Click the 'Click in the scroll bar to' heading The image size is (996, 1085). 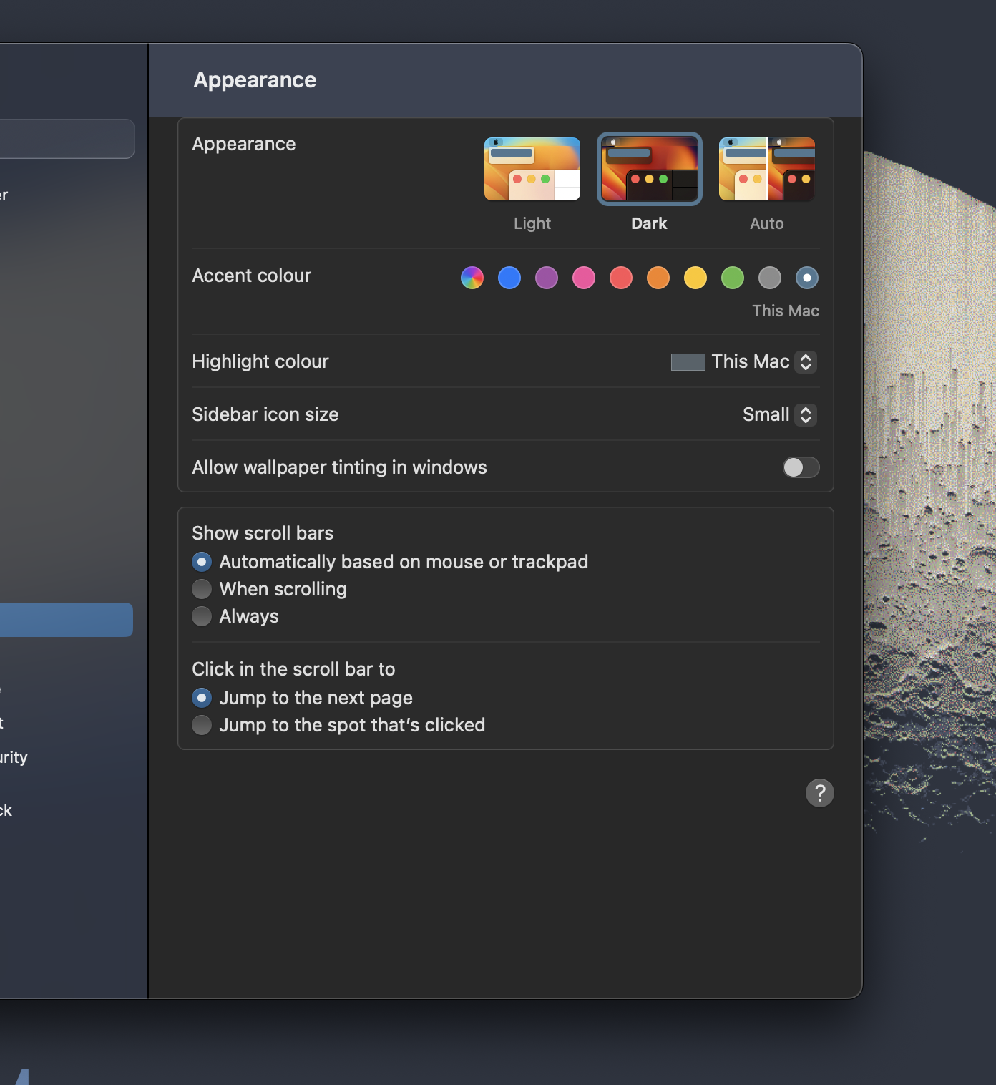tap(293, 669)
